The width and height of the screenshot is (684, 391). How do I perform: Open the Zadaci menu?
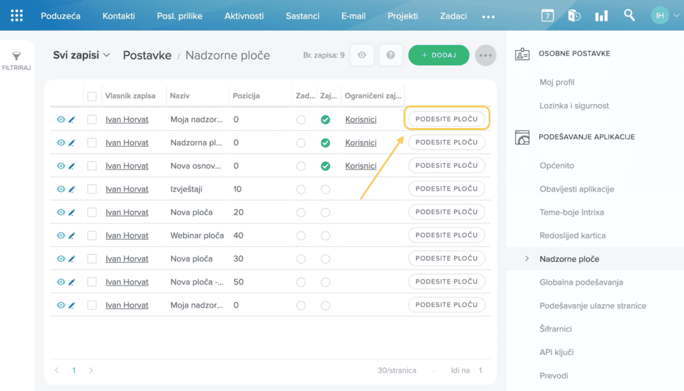[x=454, y=16]
